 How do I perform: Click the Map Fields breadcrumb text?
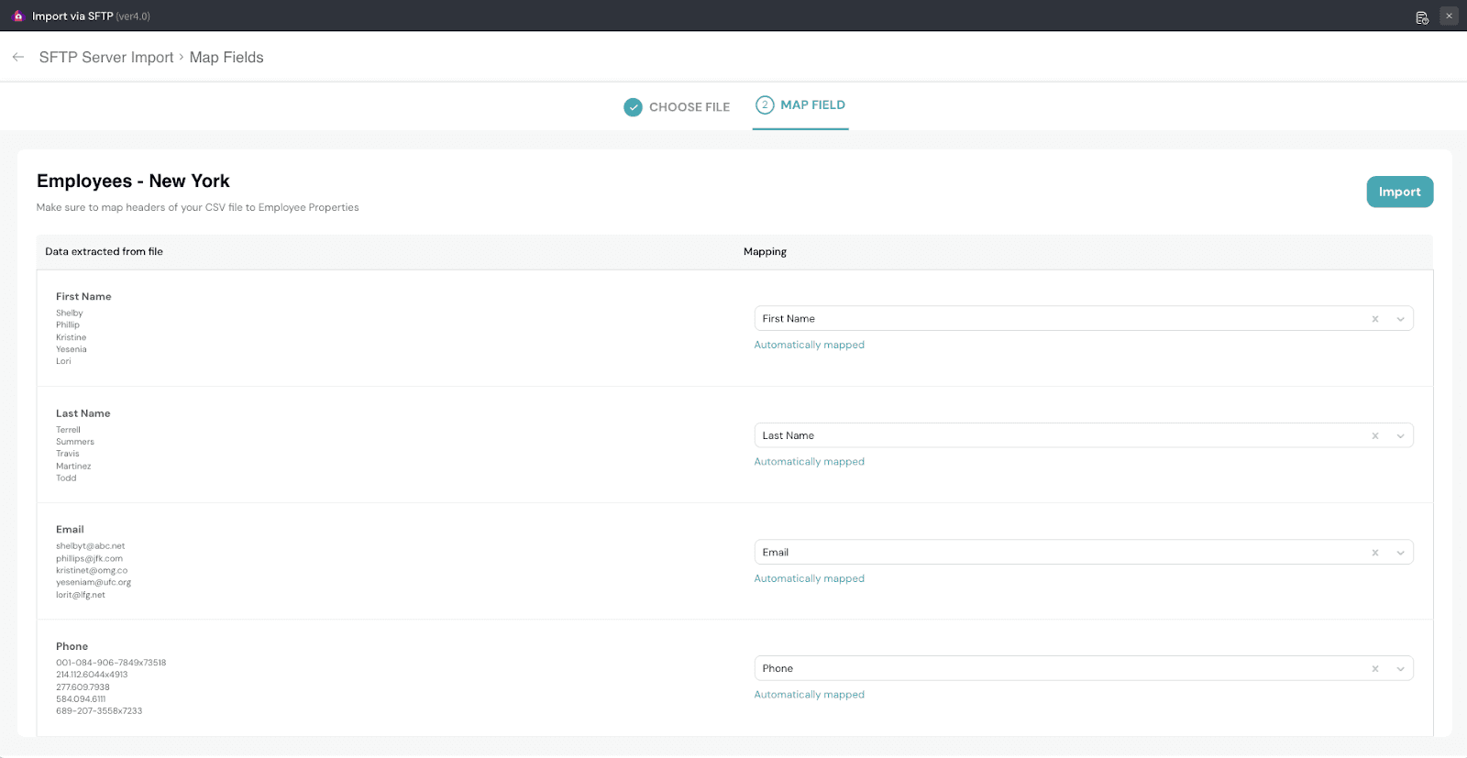pos(226,57)
